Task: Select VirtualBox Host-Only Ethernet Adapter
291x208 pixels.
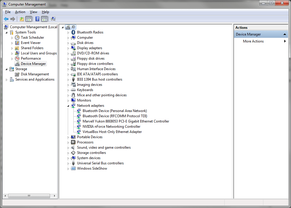Action: (x=112, y=132)
